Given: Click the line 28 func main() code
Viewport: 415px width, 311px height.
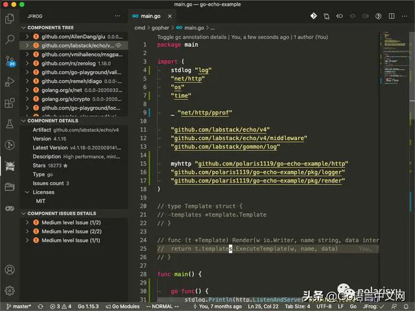Looking at the screenshot, I should 180,274.
